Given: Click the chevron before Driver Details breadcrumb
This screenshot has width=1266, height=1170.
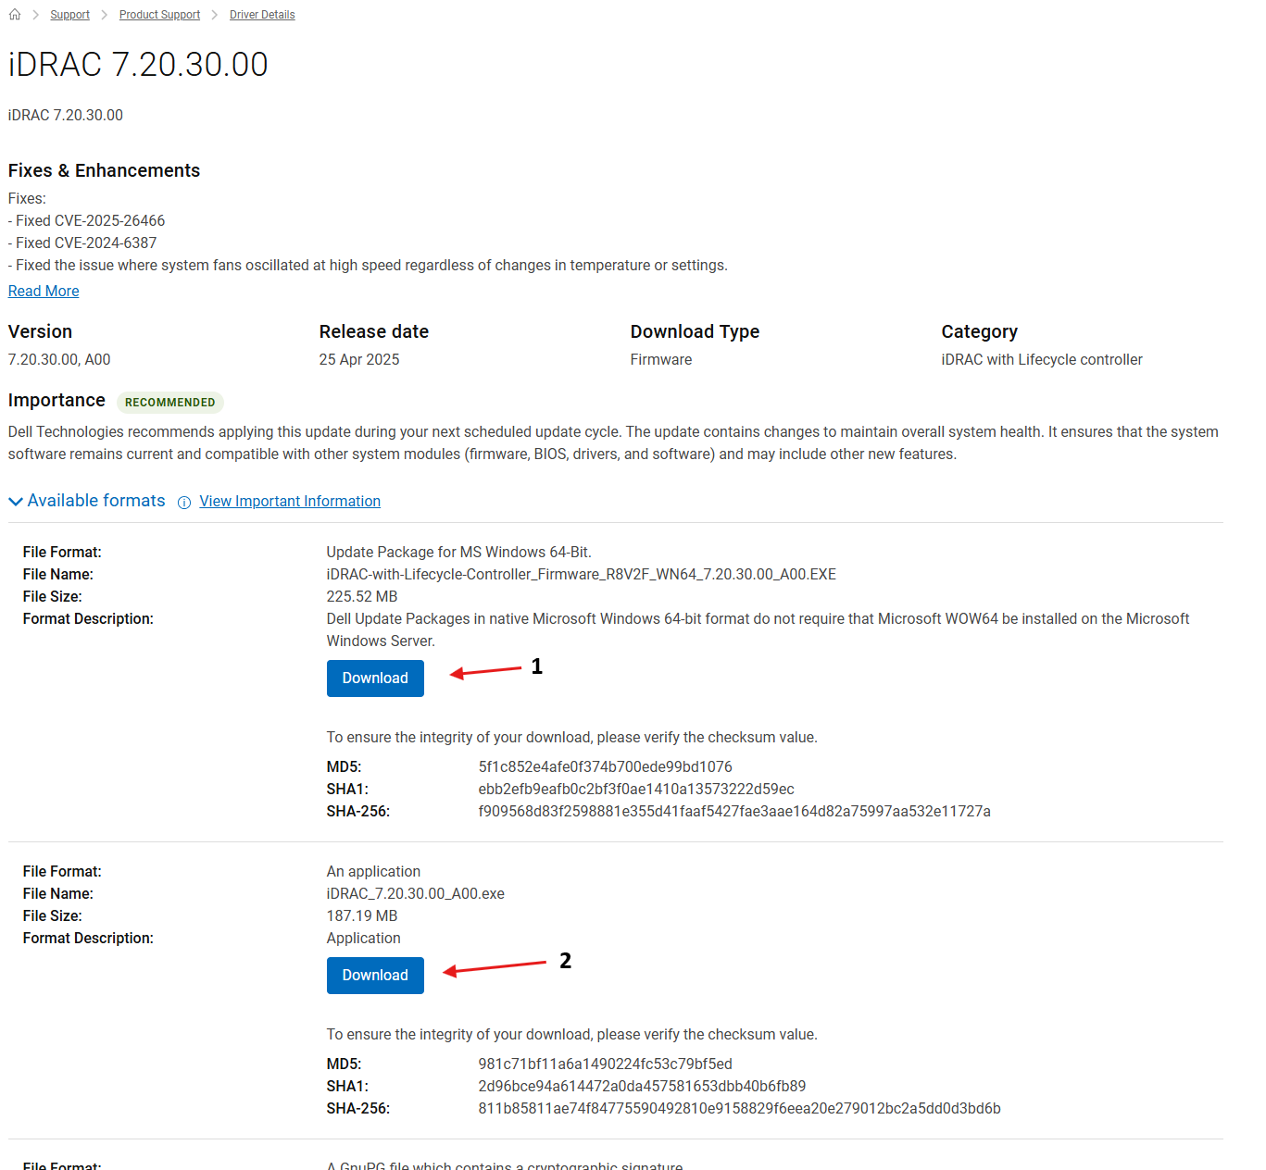Looking at the screenshot, I should click(214, 15).
